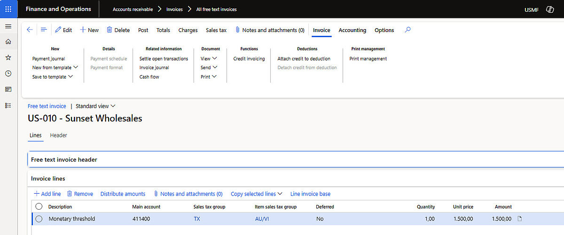
Task: Open Charges in action pane
Action: pos(188,30)
